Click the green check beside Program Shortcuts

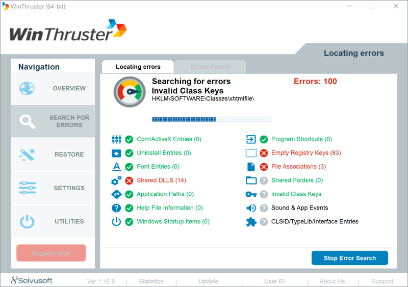264,139
